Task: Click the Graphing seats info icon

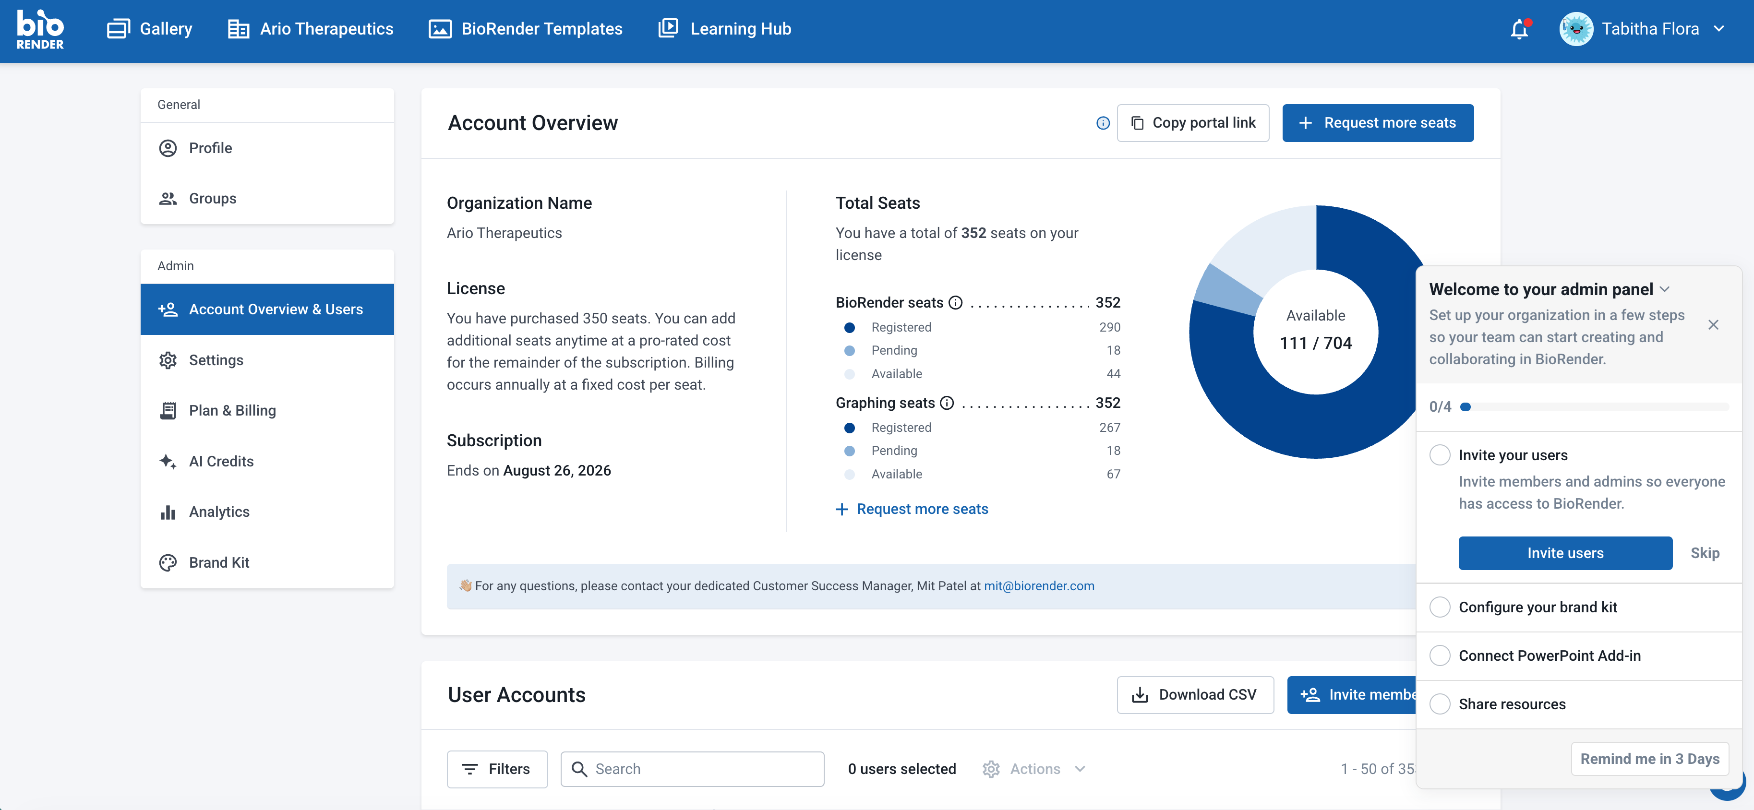Action: point(947,403)
